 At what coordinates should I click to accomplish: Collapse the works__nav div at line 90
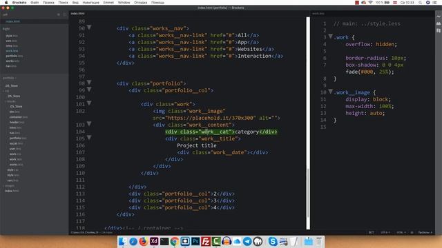(89, 28)
